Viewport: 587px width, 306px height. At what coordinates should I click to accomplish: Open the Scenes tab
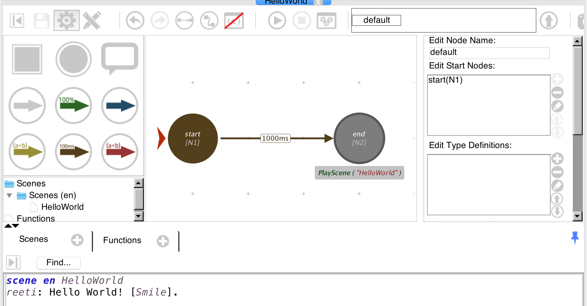pyautogui.click(x=34, y=239)
